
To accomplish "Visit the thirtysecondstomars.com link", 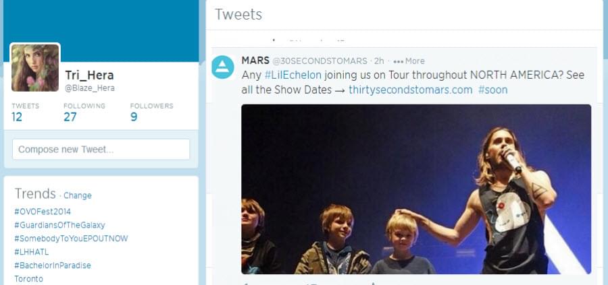I will [411, 90].
